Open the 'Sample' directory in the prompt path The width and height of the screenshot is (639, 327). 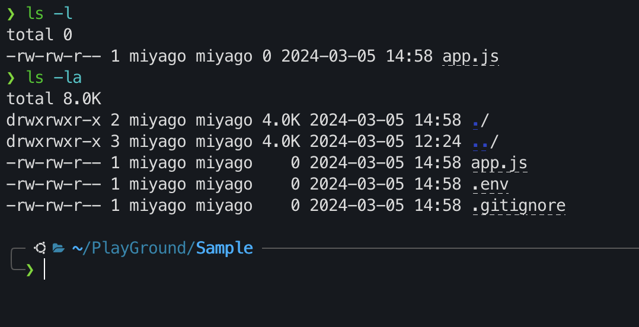click(224, 248)
